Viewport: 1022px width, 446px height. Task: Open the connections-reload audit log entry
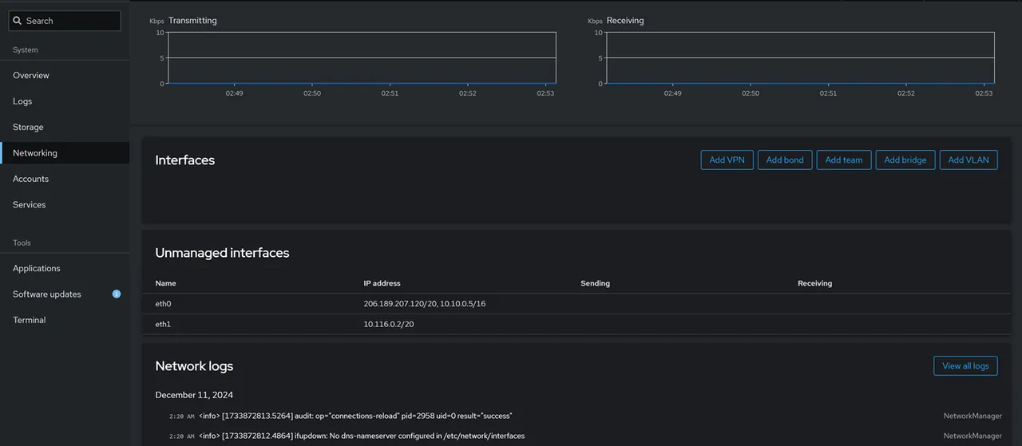click(x=576, y=416)
